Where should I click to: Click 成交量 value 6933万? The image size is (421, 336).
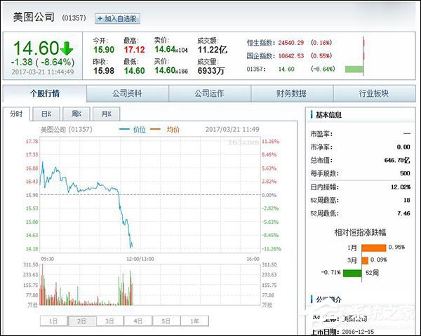[211, 71]
